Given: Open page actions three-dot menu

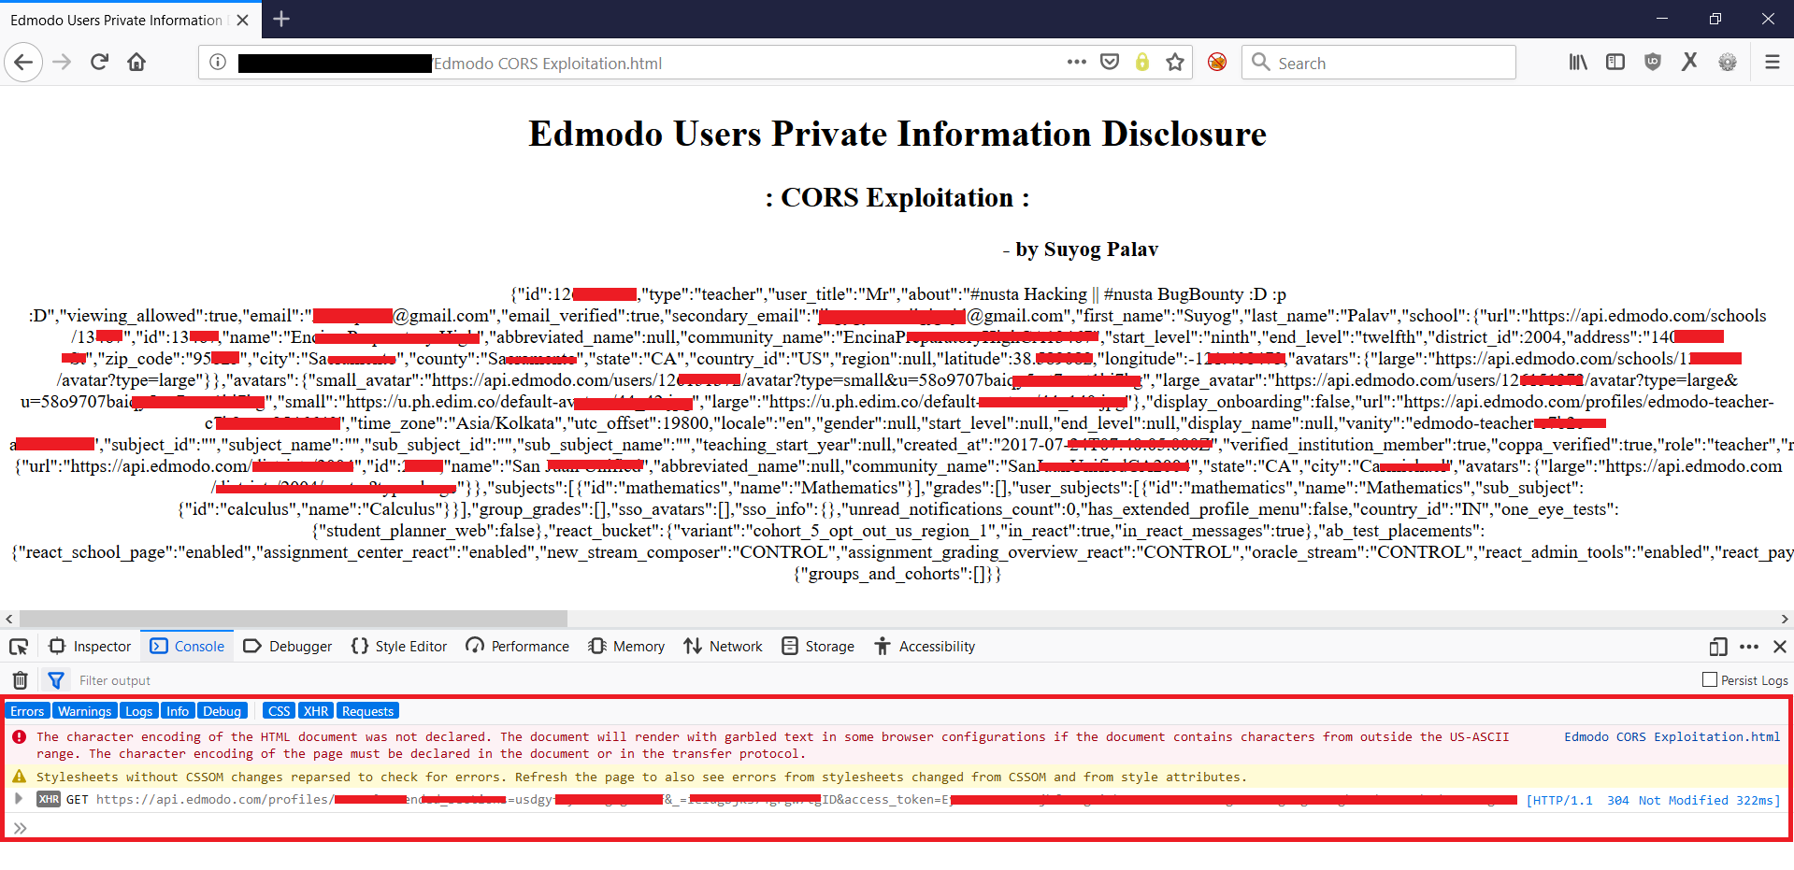Looking at the screenshot, I should tap(1077, 63).
